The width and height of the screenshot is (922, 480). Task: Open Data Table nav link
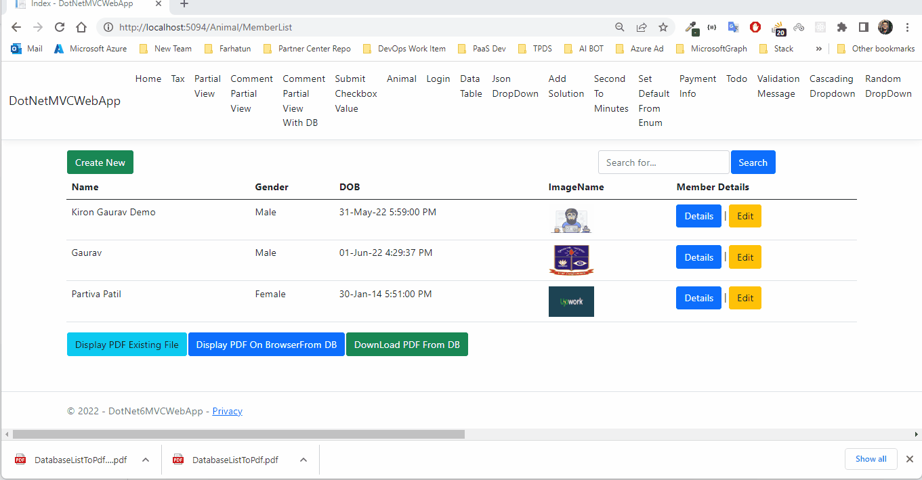coord(471,86)
